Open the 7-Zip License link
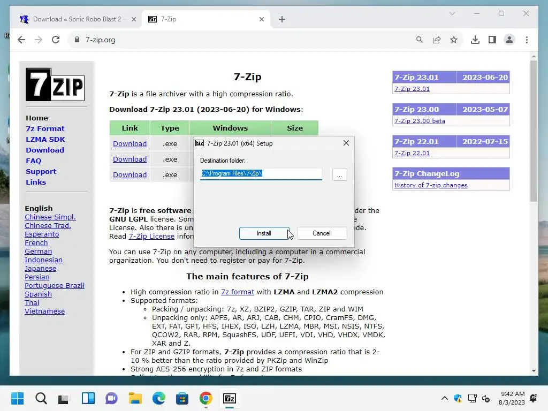548x411 pixels. (x=151, y=236)
